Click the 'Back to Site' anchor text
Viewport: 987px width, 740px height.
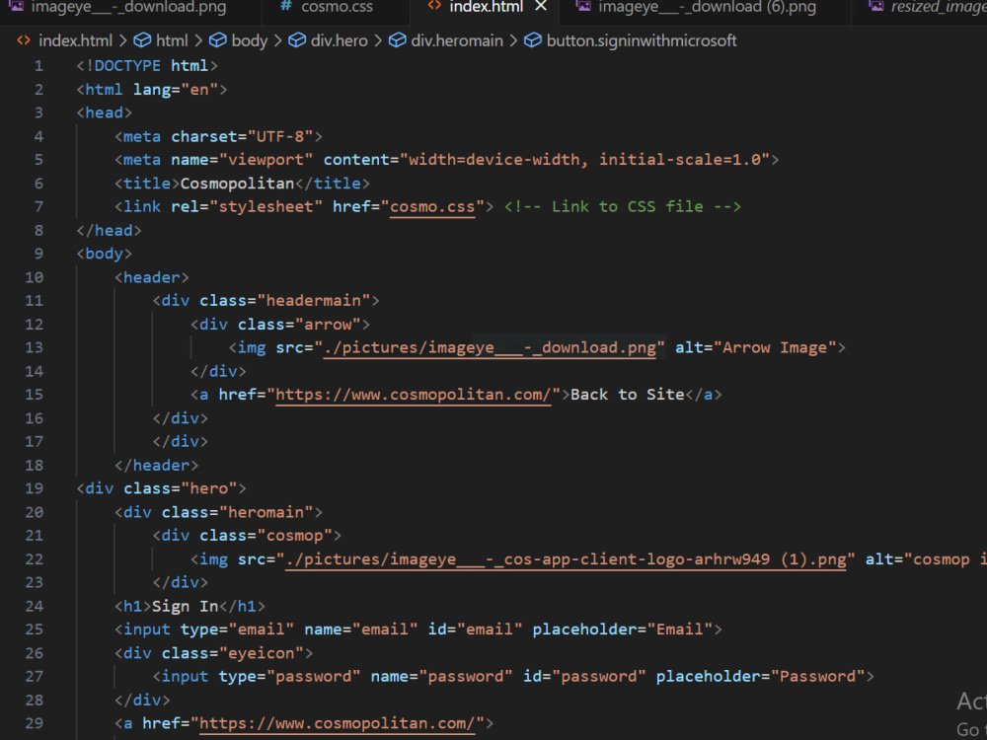point(627,396)
